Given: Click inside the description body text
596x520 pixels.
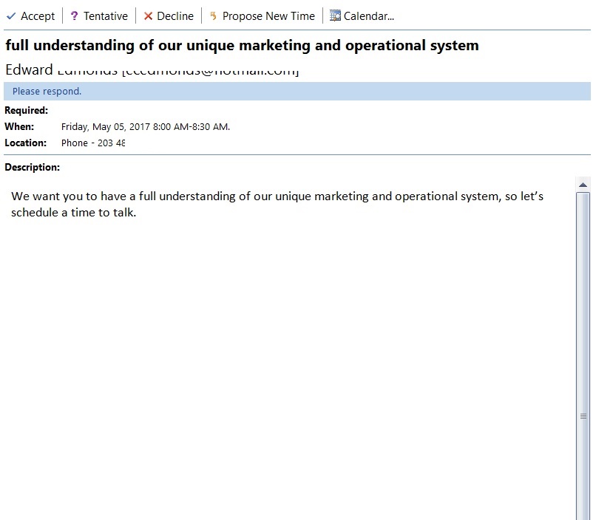Looking at the screenshot, I should tap(277, 205).
